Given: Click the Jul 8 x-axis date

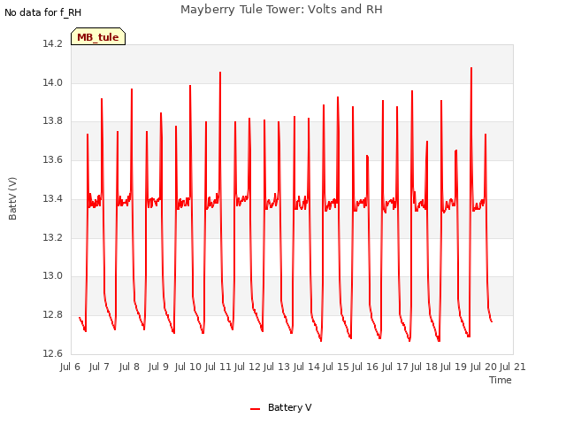Looking at the screenshot, I should click(x=129, y=367).
